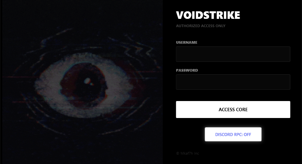This screenshot has height=164, width=302.
Task: Click the VOIDSTRIKE logo title
Action: (x=208, y=15)
